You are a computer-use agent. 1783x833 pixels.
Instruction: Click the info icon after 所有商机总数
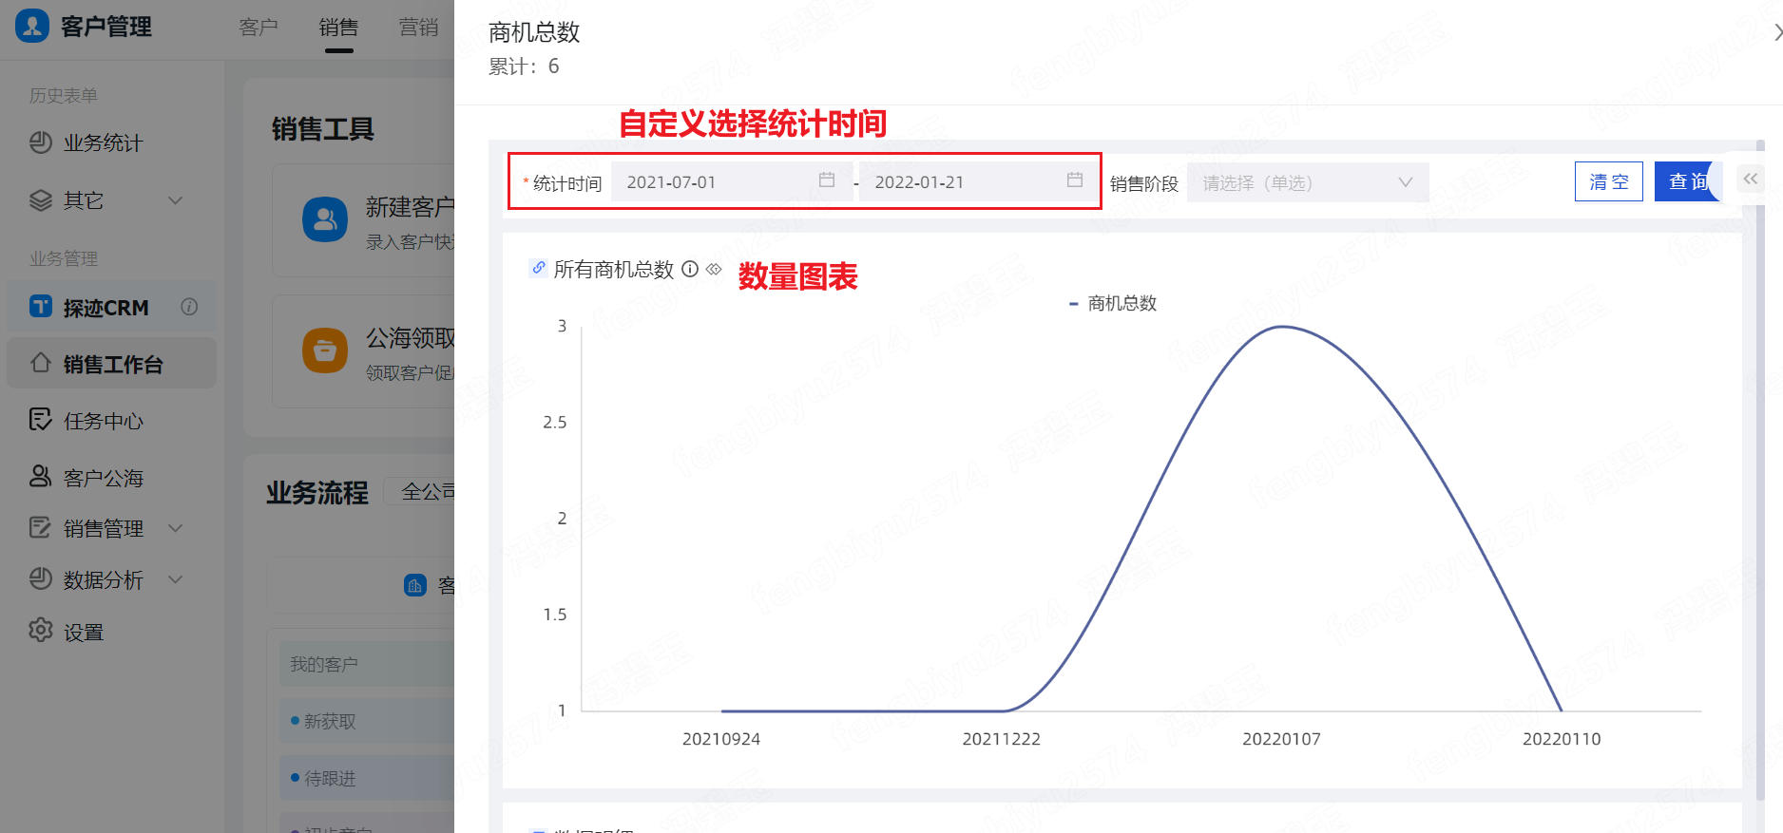tap(690, 269)
